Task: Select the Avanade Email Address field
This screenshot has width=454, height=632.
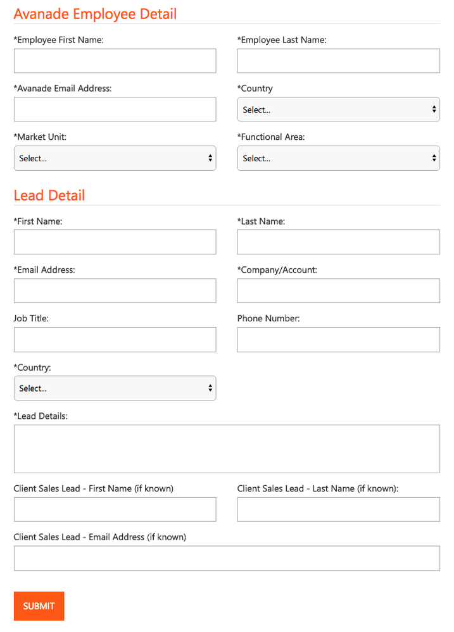Action: pyautogui.click(x=115, y=109)
